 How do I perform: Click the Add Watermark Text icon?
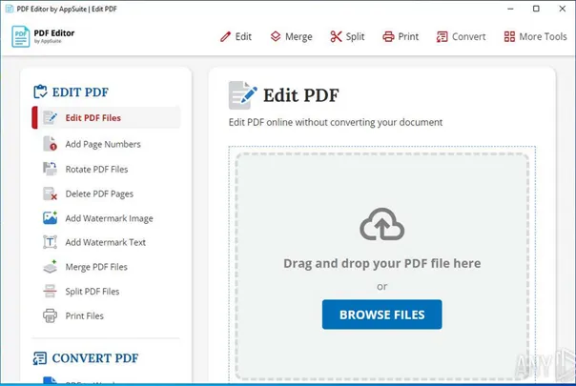coord(50,242)
